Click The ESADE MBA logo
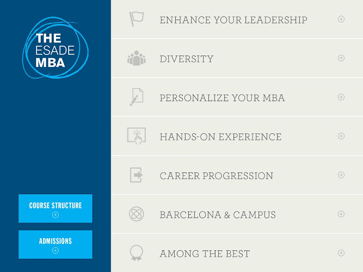 click(56, 48)
